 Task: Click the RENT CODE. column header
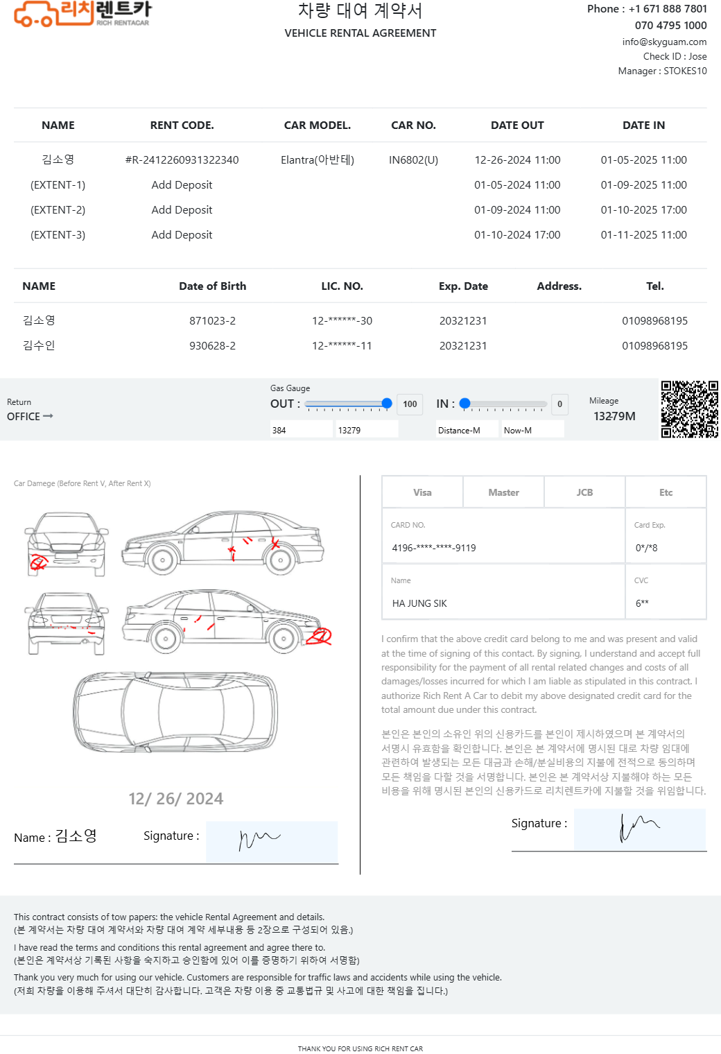point(182,126)
